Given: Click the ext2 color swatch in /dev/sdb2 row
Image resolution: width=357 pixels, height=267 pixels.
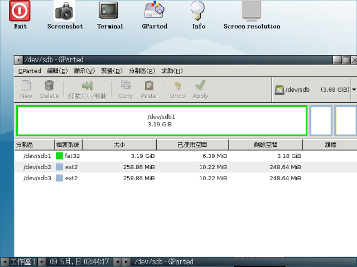Looking at the screenshot, I should [59, 167].
